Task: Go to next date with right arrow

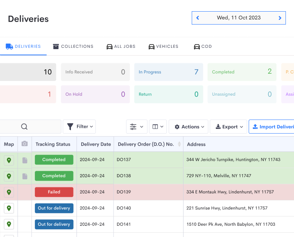Action: [x=280, y=18]
